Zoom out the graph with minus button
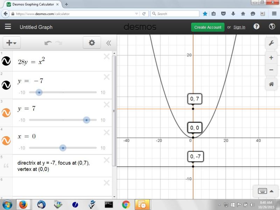280x210 pixels. 271,70
